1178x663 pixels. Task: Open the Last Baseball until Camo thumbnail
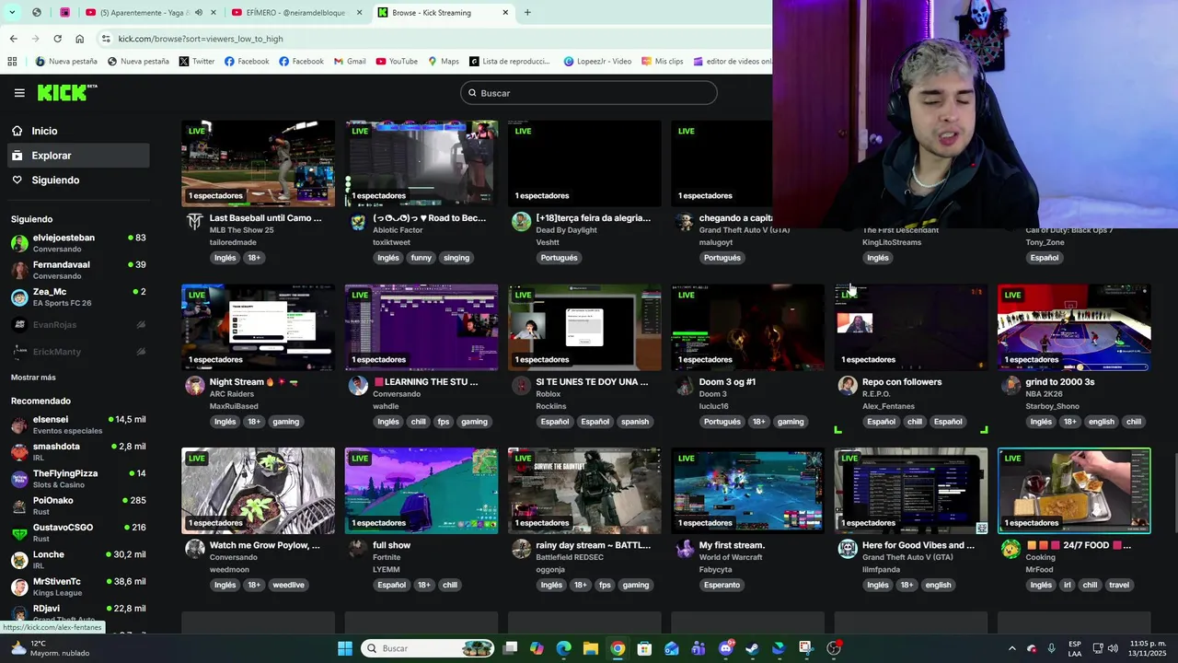click(258, 163)
